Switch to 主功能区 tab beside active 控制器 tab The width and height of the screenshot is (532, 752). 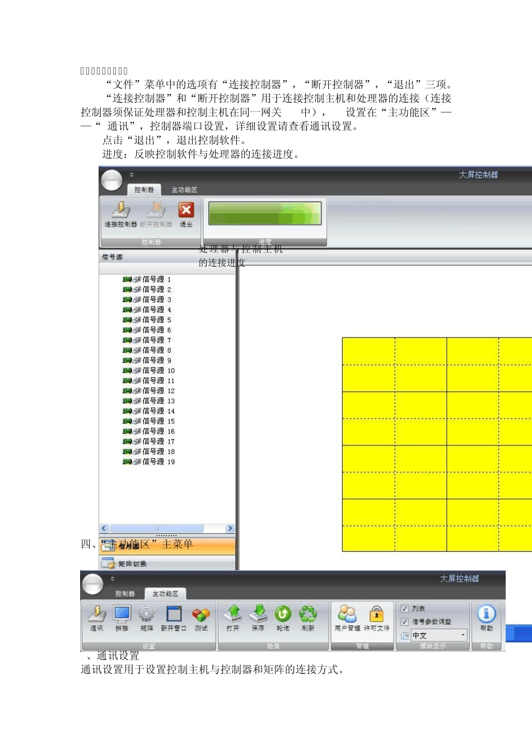click(x=184, y=190)
